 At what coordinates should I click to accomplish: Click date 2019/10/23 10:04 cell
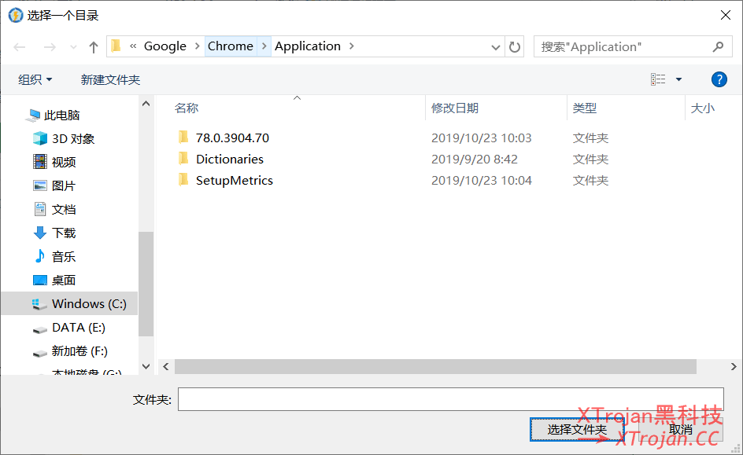[482, 180]
